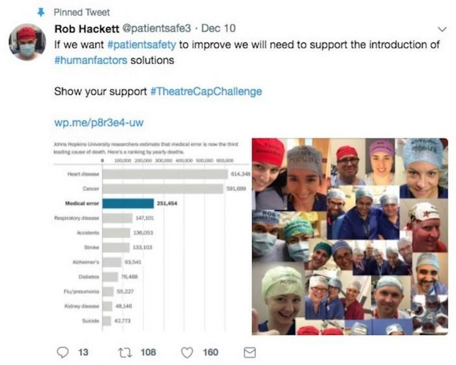Viewport: 456px width, 365px height.
Task: Open Rob Hackett's profile avatar
Action: (x=27, y=42)
